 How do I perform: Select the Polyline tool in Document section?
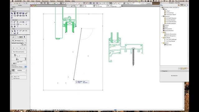(x=15, y=24)
